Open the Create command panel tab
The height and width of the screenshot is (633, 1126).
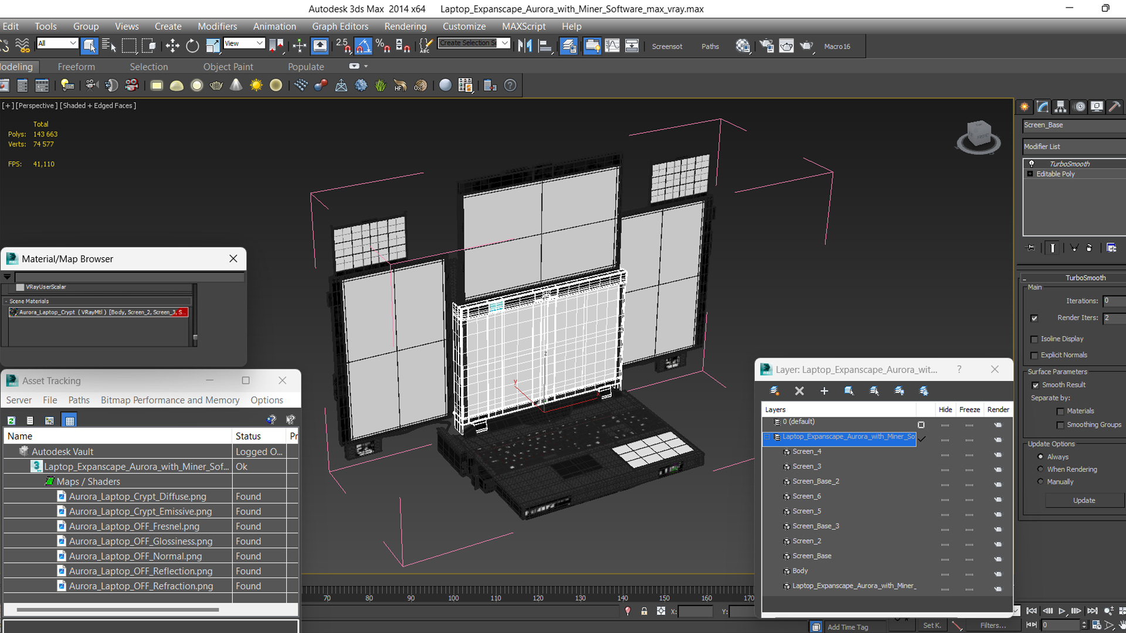pyautogui.click(x=1025, y=107)
